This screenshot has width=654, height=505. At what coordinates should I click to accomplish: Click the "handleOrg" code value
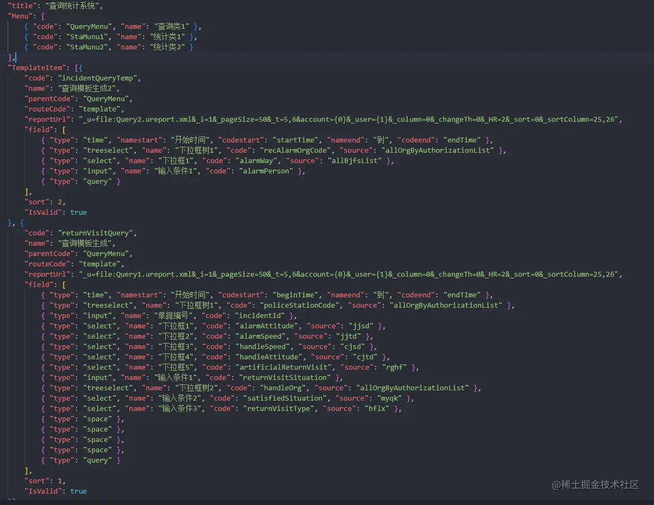pyautogui.click(x=284, y=388)
